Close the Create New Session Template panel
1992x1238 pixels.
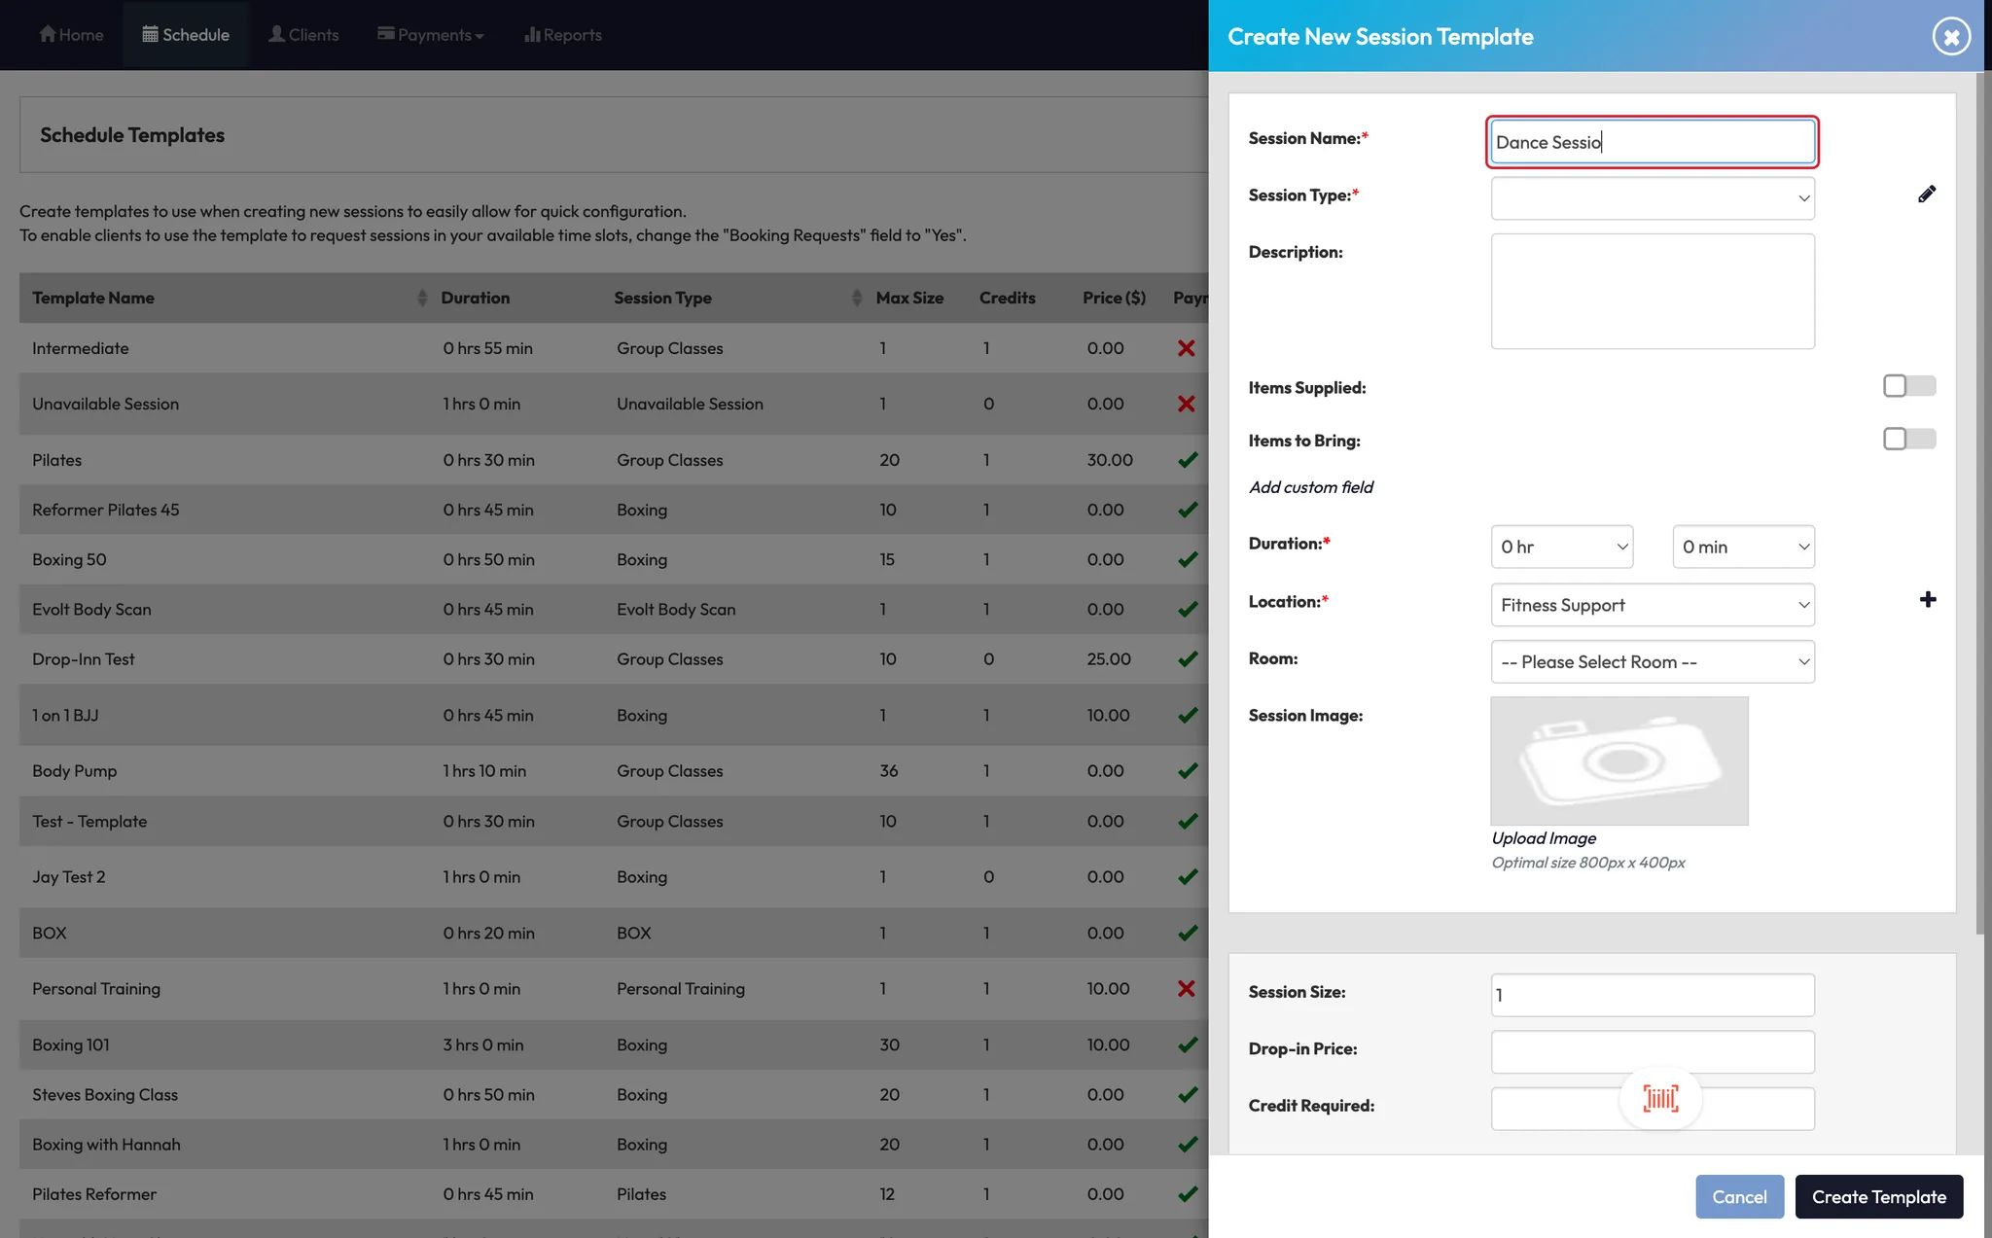pyautogui.click(x=1950, y=37)
